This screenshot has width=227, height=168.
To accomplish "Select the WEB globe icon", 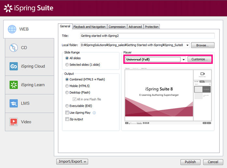I will coord(12,29).
